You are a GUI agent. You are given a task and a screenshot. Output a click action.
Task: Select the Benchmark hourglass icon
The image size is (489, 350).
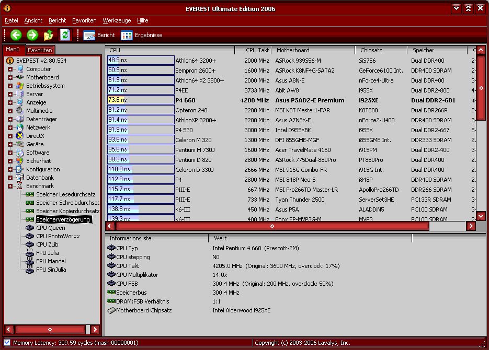20,186
